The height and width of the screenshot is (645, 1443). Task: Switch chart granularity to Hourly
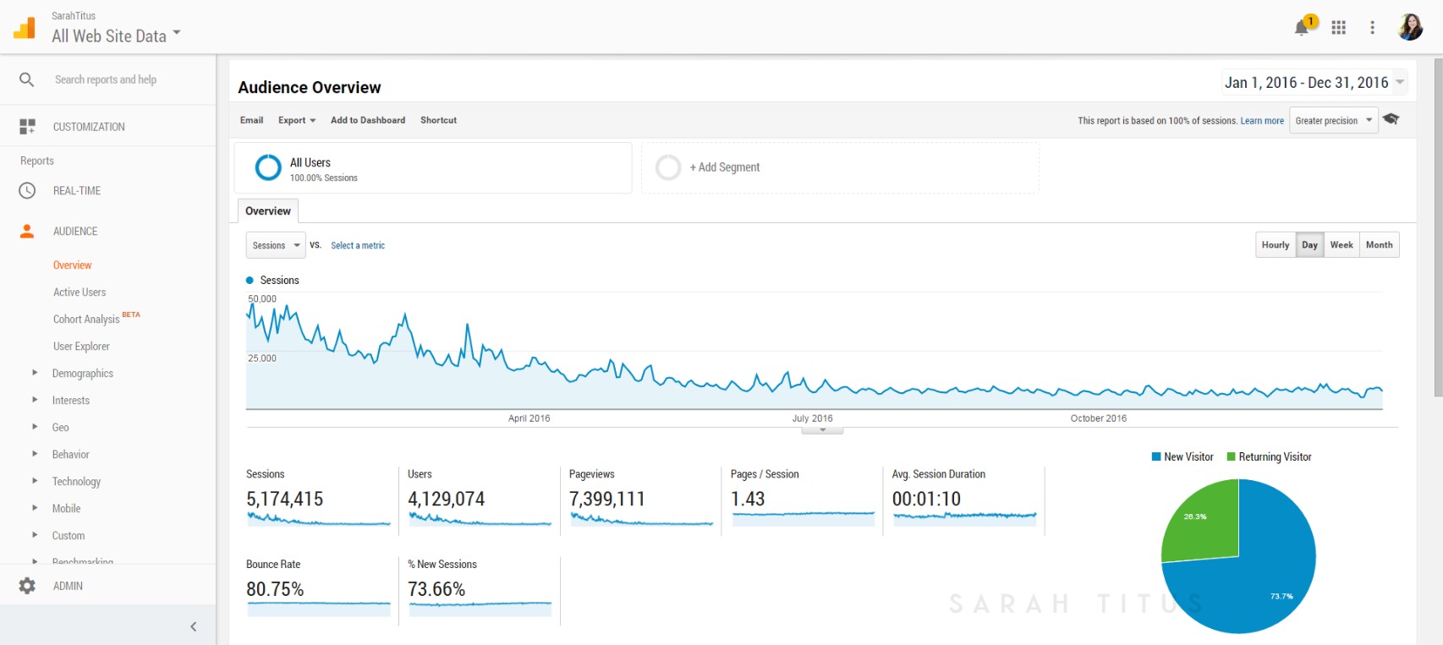pos(1275,245)
